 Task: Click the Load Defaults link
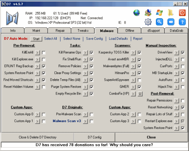point(118,39)
